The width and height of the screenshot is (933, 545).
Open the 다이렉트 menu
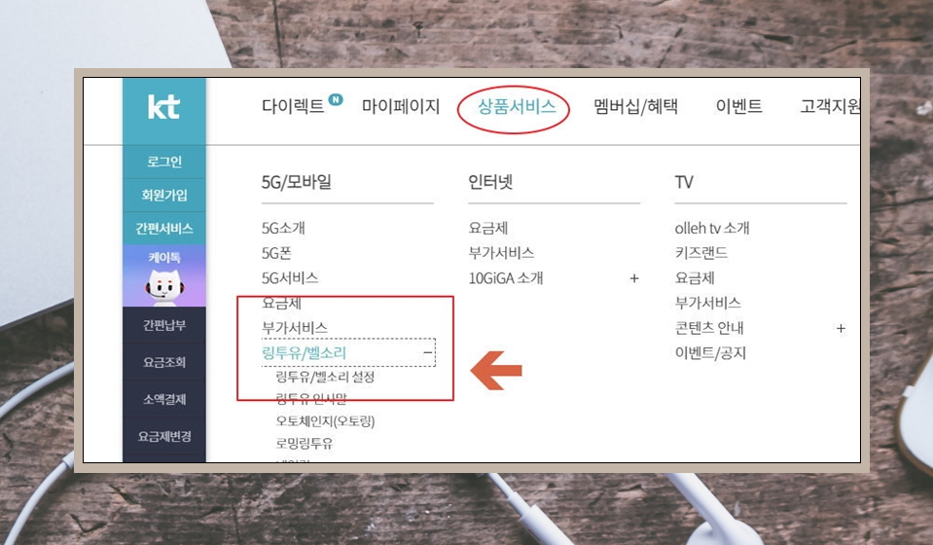click(x=293, y=106)
